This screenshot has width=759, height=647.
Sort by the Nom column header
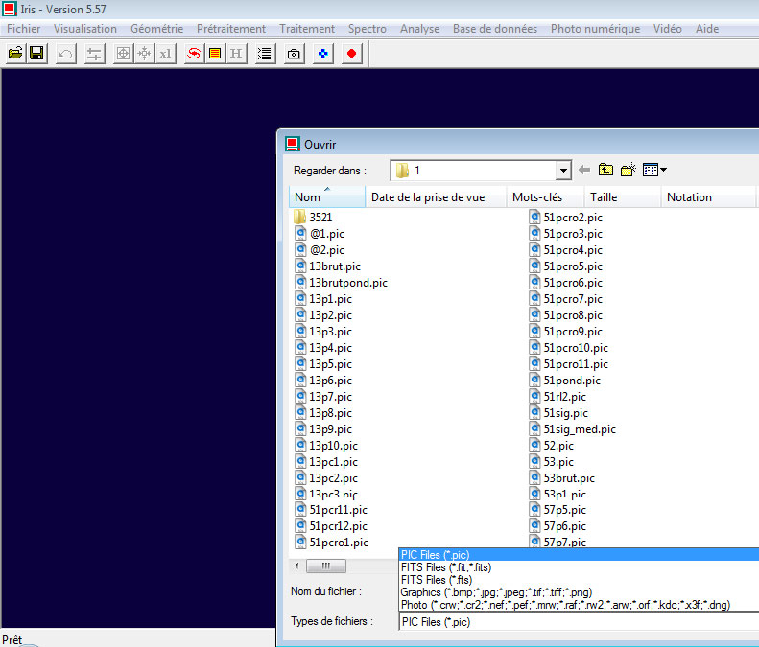pos(327,197)
